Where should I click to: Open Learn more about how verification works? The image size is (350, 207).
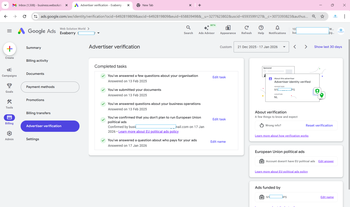point(281,136)
